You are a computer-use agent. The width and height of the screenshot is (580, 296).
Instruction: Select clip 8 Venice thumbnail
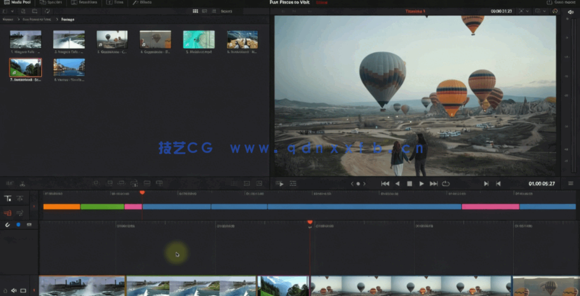click(x=69, y=67)
